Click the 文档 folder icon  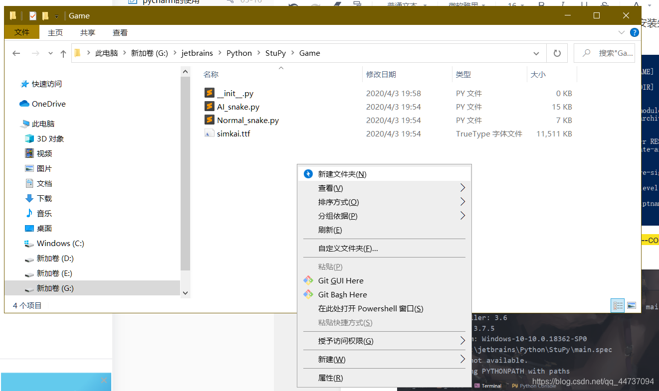(x=29, y=183)
